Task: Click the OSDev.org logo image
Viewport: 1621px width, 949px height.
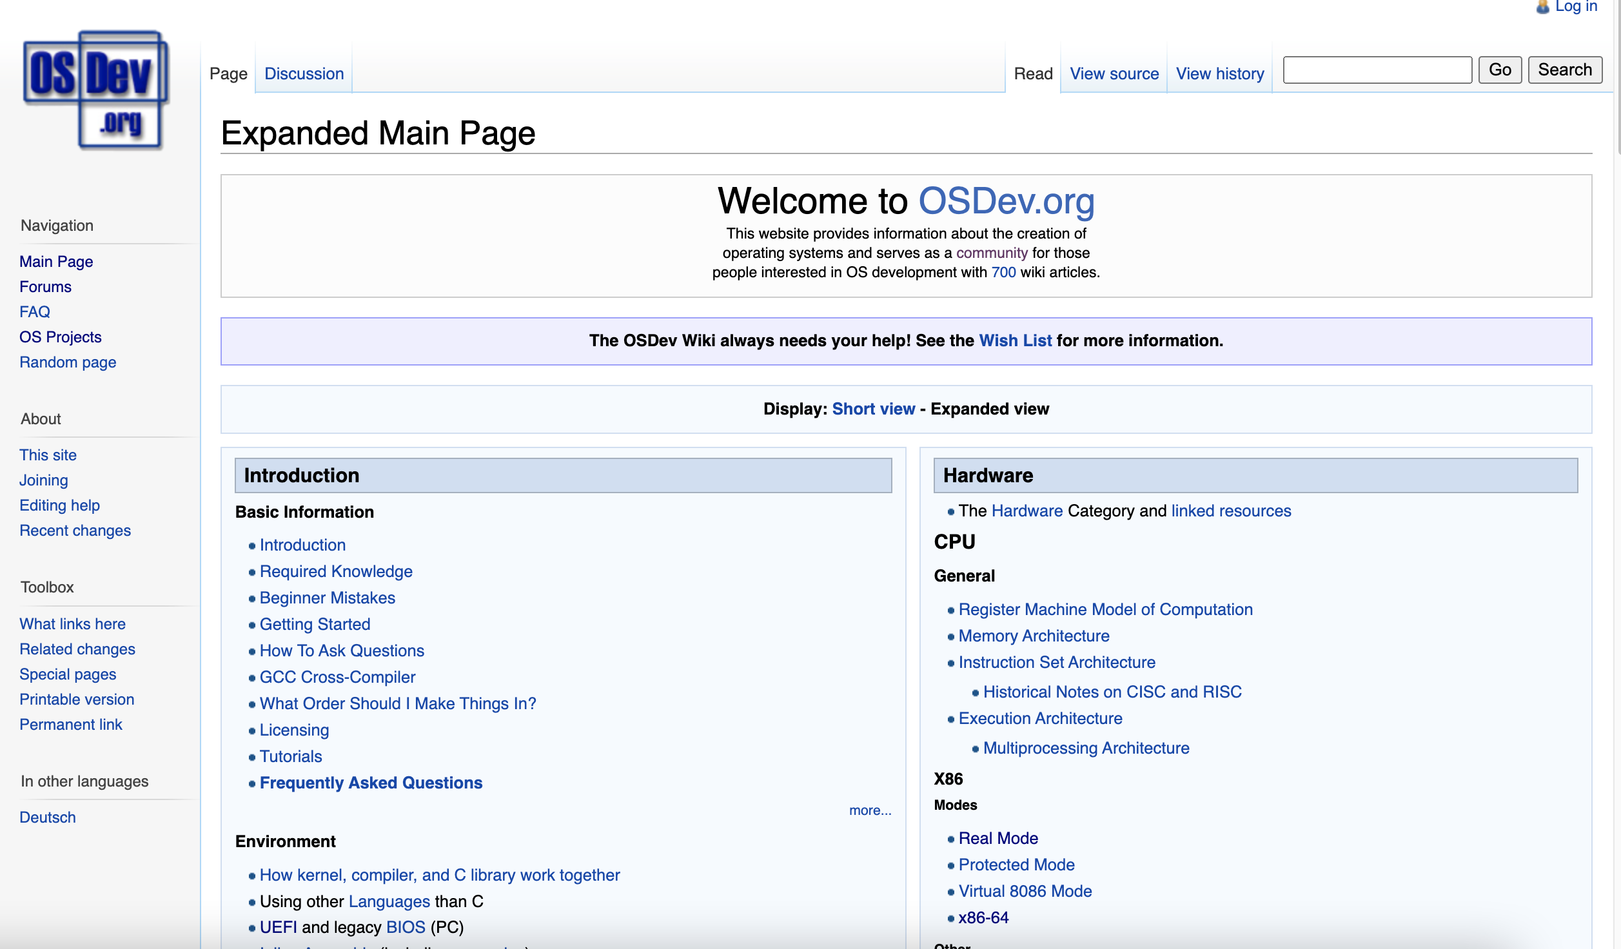Action: pos(95,90)
